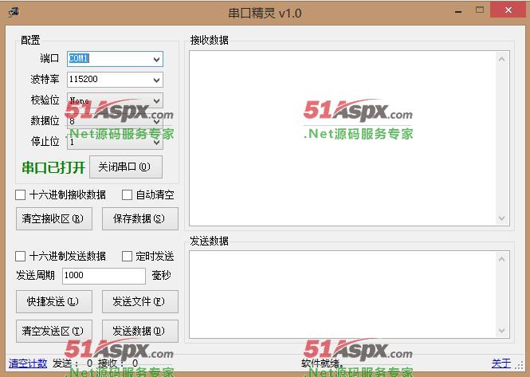Click 接收数据 scrollbar up arrow

502,60
